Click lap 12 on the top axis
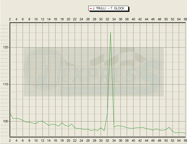The width and height of the screenshot is (187, 144). (42, 19)
